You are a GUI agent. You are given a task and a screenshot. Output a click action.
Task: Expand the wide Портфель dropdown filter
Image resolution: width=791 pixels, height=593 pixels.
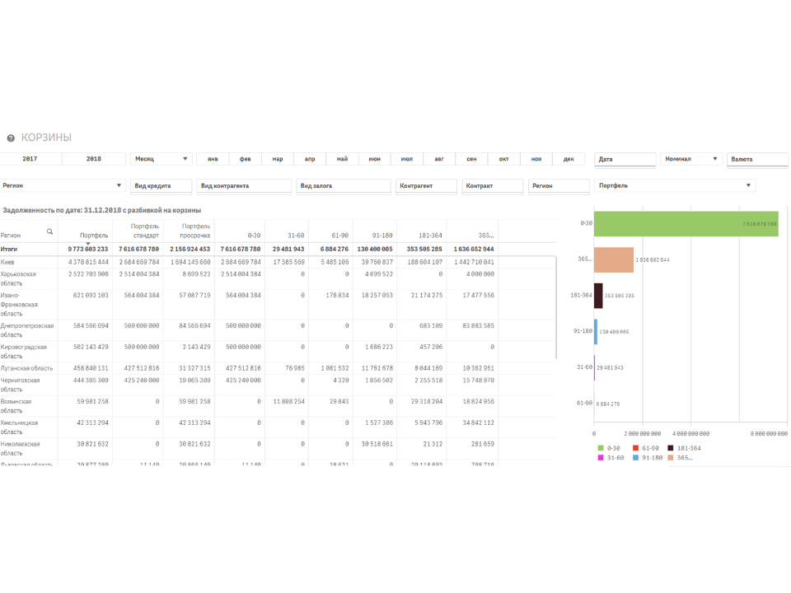coord(675,186)
